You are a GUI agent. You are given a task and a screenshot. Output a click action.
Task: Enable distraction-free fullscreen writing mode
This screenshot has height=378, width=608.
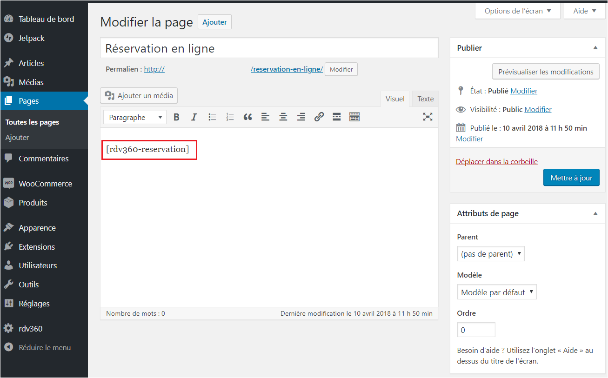point(428,117)
